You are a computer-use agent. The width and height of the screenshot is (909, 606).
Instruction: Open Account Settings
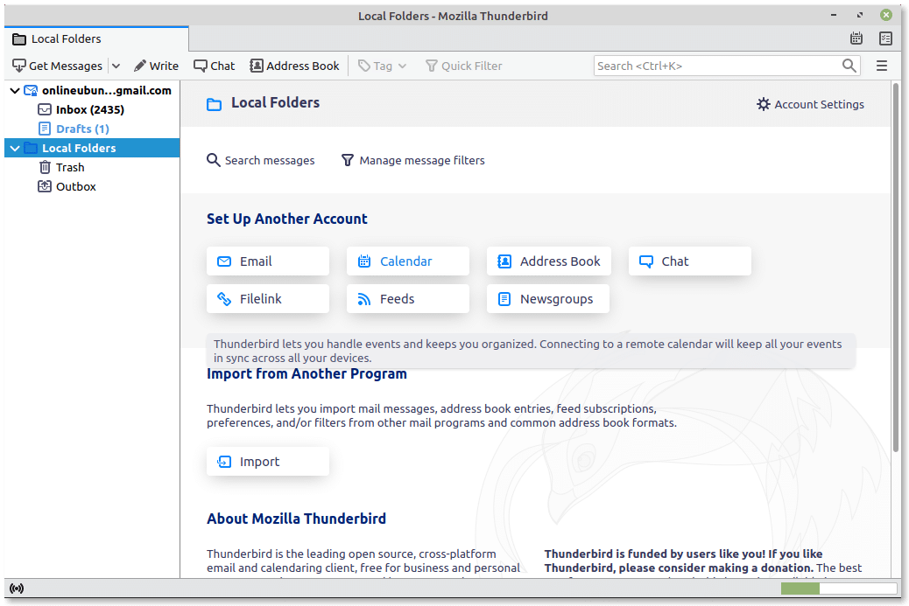[x=810, y=104]
